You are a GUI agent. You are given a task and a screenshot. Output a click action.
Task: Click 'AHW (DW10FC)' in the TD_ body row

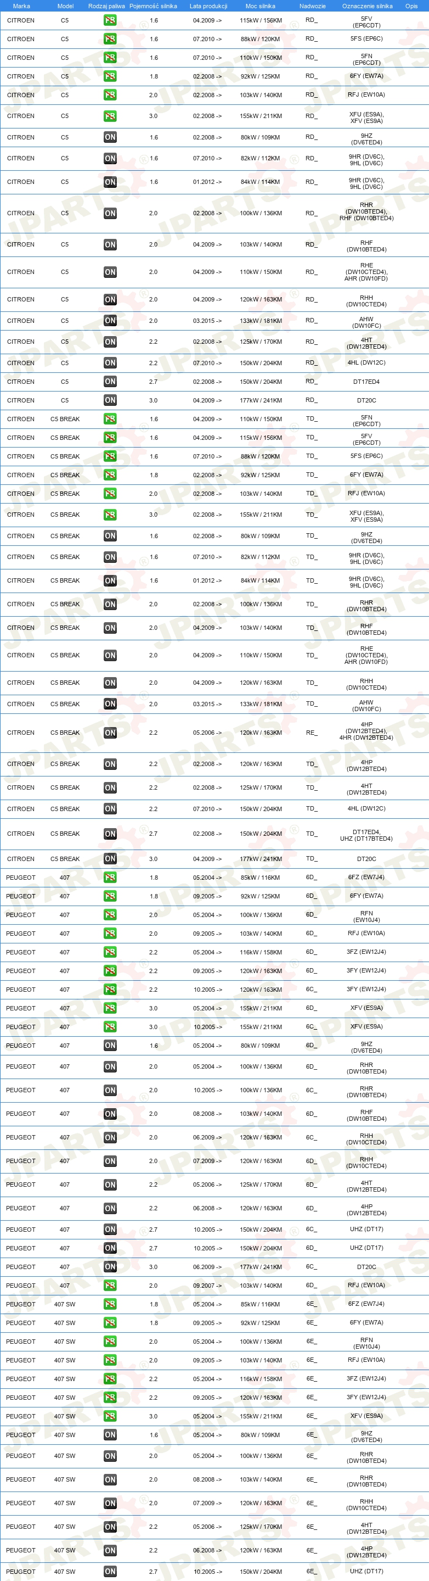366,706
